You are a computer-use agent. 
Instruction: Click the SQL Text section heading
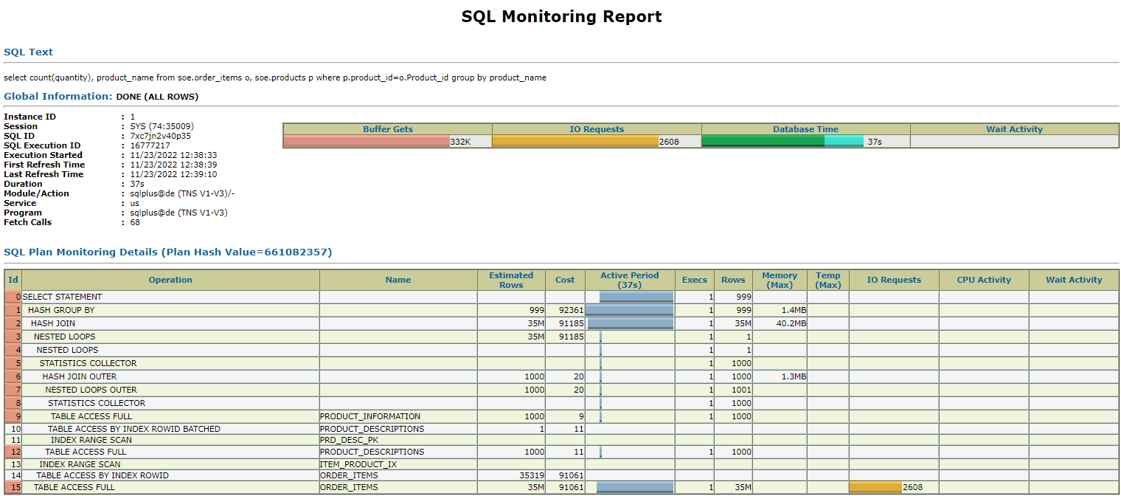pyautogui.click(x=27, y=52)
